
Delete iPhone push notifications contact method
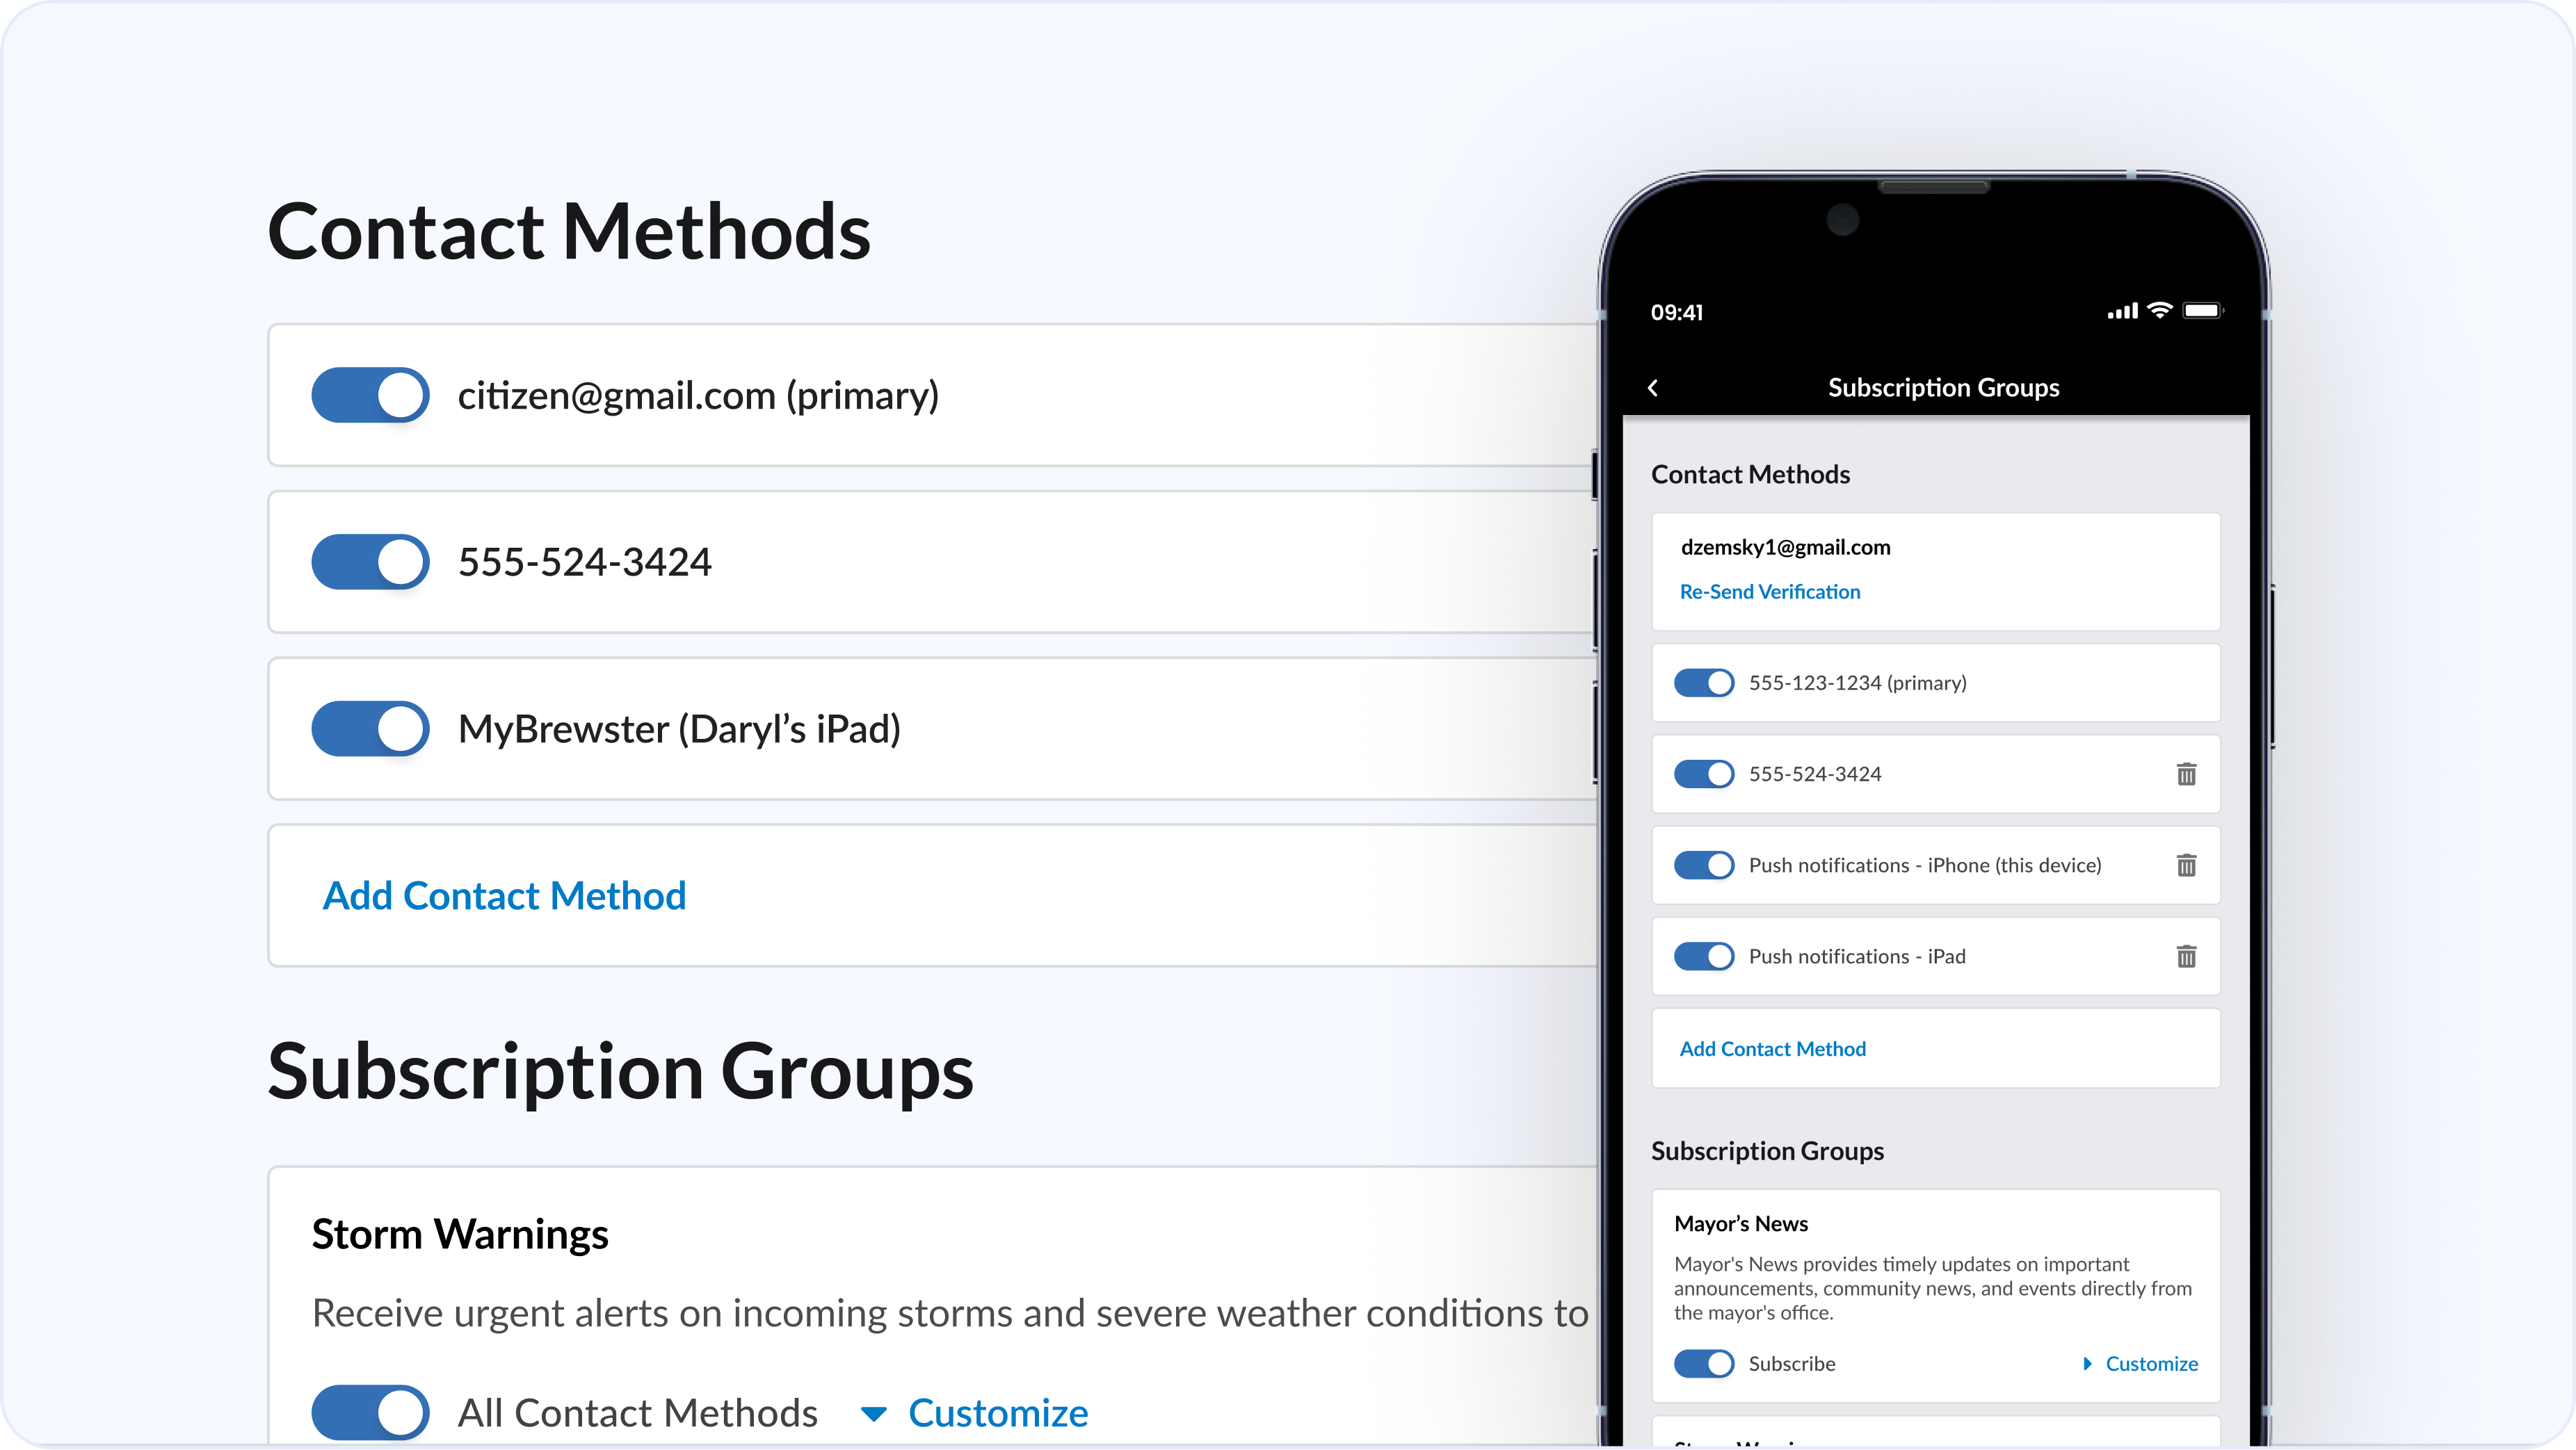click(x=2186, y=865)
